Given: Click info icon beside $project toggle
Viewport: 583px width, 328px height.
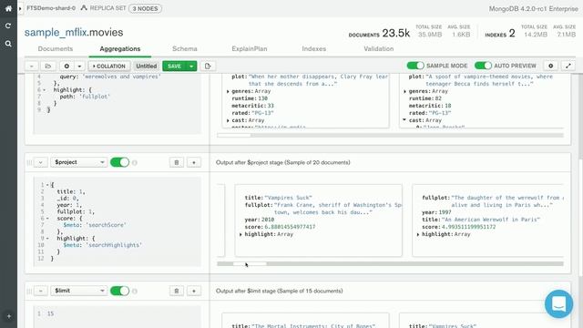Looking at the screenshot, I should pyautogui.click(x=135, y=162).
